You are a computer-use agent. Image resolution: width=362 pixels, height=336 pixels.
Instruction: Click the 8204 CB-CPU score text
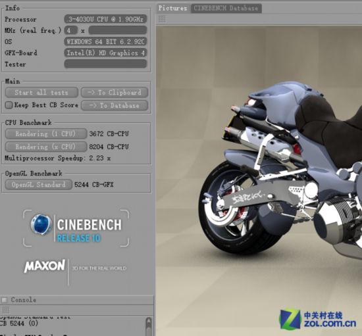pos(109,147)
